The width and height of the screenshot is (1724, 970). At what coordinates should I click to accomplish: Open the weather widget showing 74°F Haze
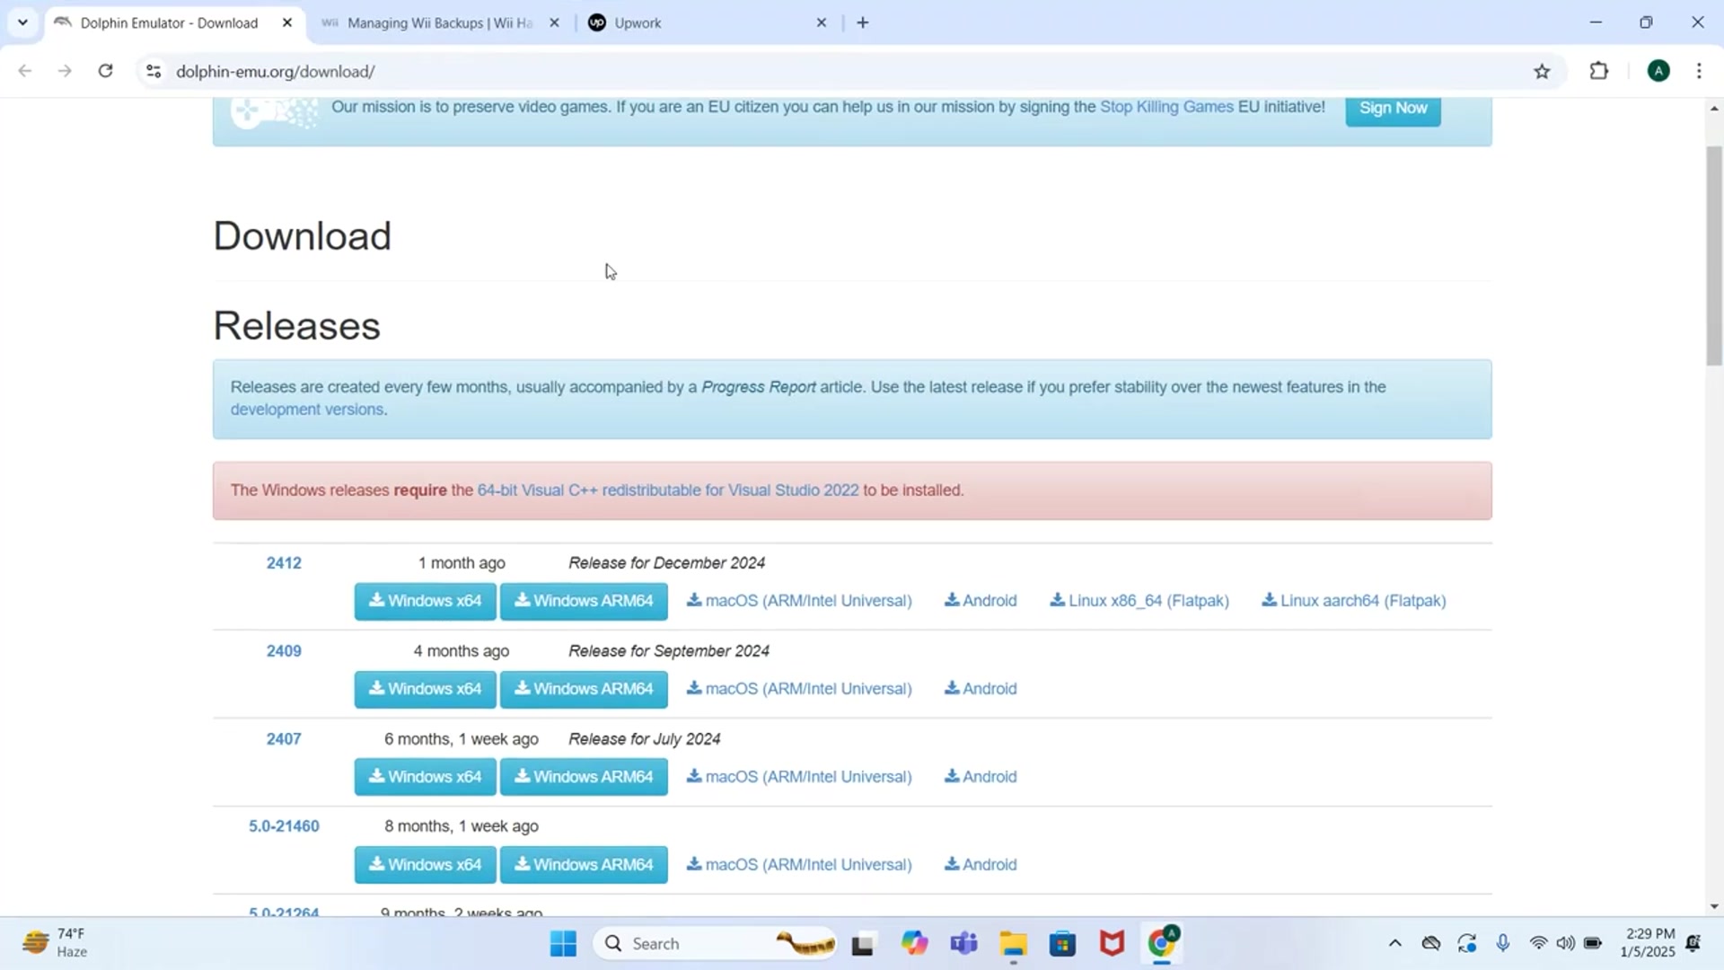pos(56,943)
